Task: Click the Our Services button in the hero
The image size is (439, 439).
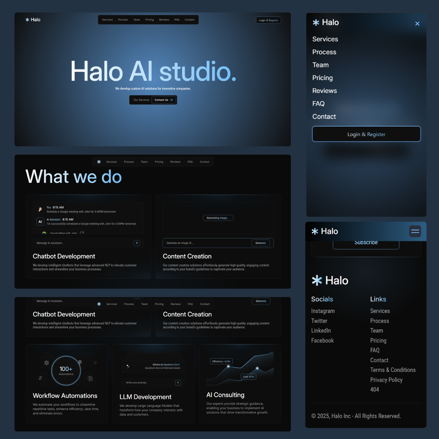Action: pos(141,100)
